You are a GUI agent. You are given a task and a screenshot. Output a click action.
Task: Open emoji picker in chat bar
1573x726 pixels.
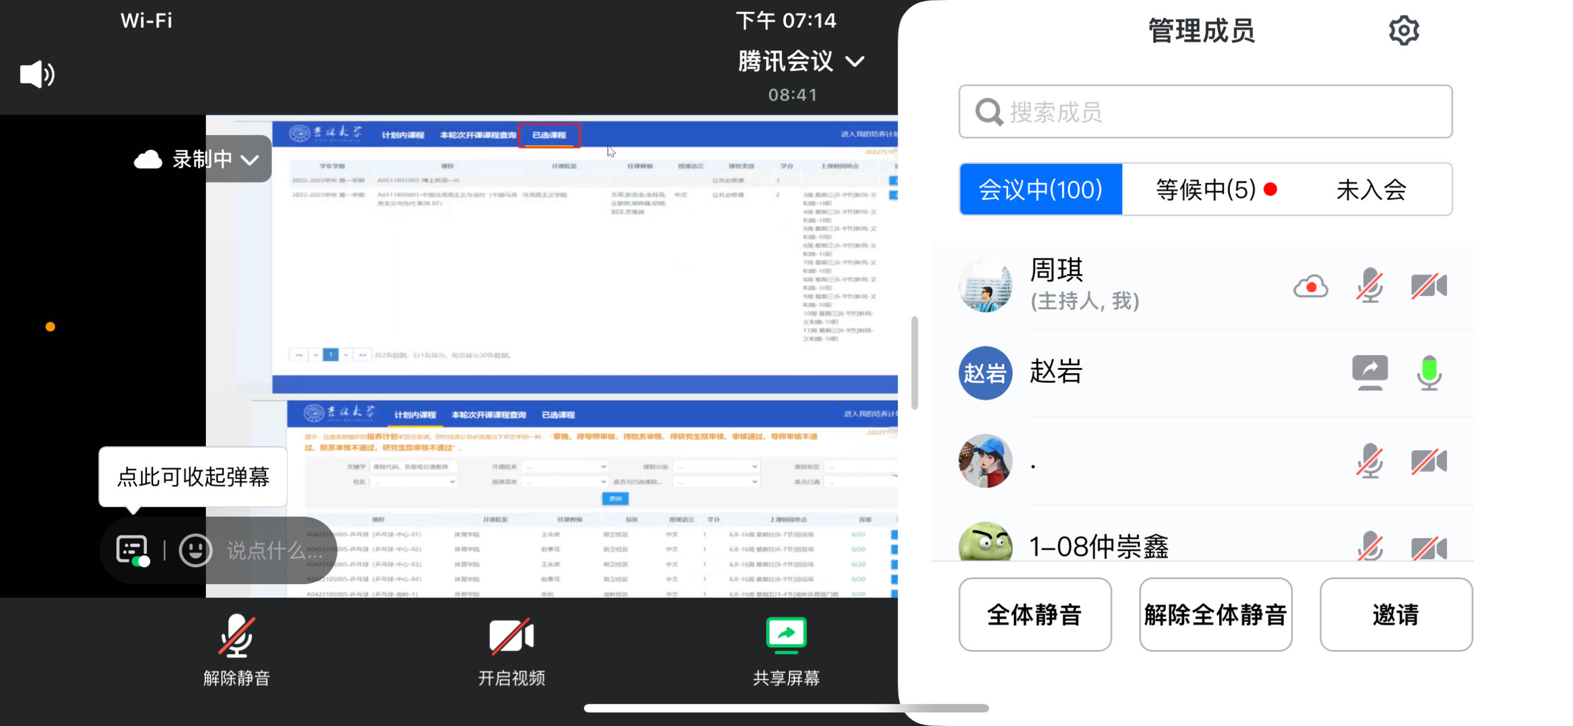click(x=196, y=550)
